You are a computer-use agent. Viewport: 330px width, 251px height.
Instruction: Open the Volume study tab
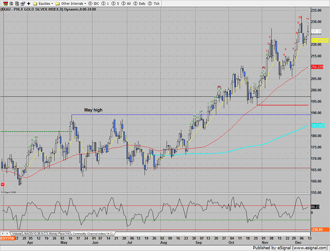point(17,234)
